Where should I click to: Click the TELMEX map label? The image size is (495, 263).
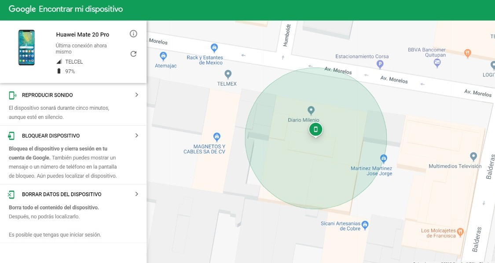click(x=227, y=84)
